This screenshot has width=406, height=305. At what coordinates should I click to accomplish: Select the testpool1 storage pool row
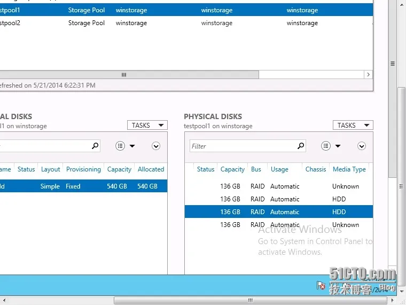(x=186, y=10)
